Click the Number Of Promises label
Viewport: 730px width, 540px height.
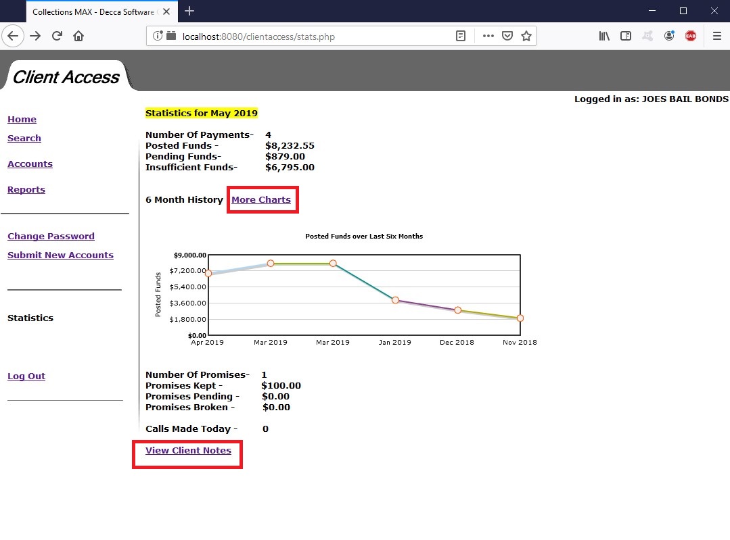click(x=198, y=374)
